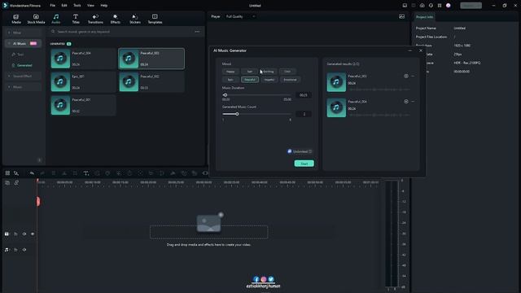The image size is (521, 293).
Task: Open the Generated item under AI Music
Action: pyautogui.click(x=24, y=65)
